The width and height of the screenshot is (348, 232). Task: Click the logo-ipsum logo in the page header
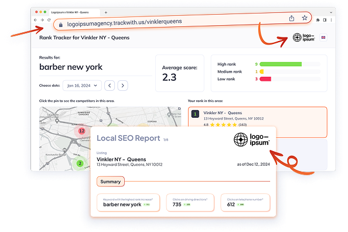tap(303, 37)
